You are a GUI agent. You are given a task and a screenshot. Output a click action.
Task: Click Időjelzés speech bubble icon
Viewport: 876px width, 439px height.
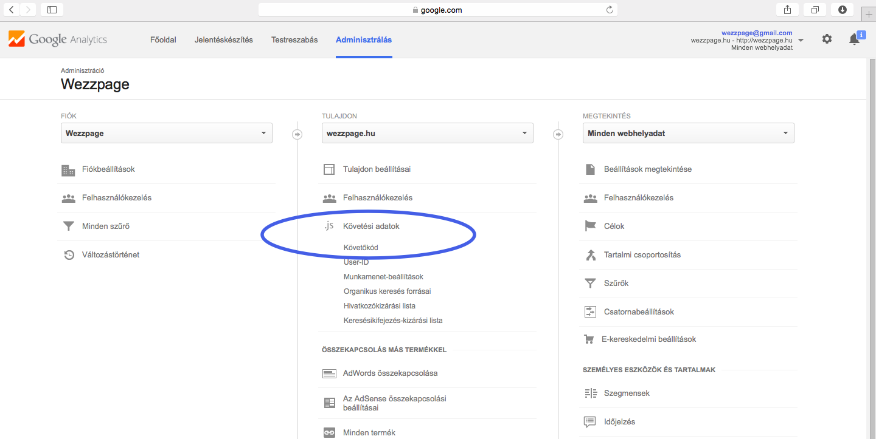pyautogui.click(x=589, y=422)
